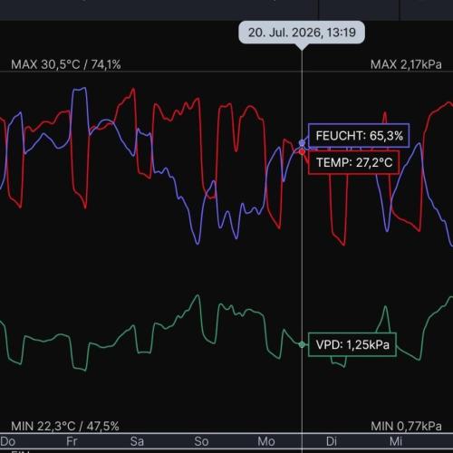Choose Di on the day axis
The image size is (453, 453).
(x=332, y=441)
